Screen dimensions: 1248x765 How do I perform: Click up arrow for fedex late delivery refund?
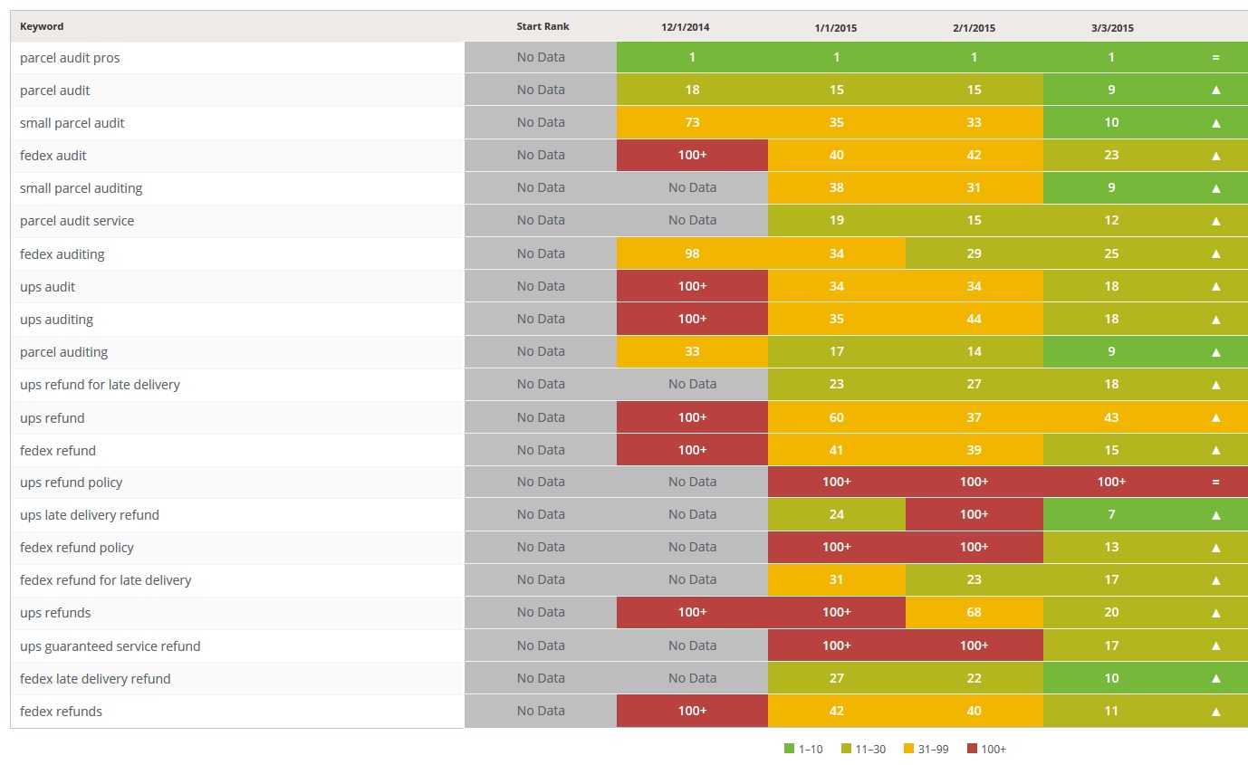[1215, 678]
